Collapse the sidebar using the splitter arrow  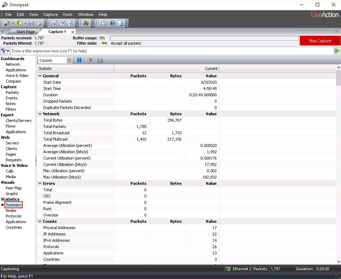(x=36, y=161)
